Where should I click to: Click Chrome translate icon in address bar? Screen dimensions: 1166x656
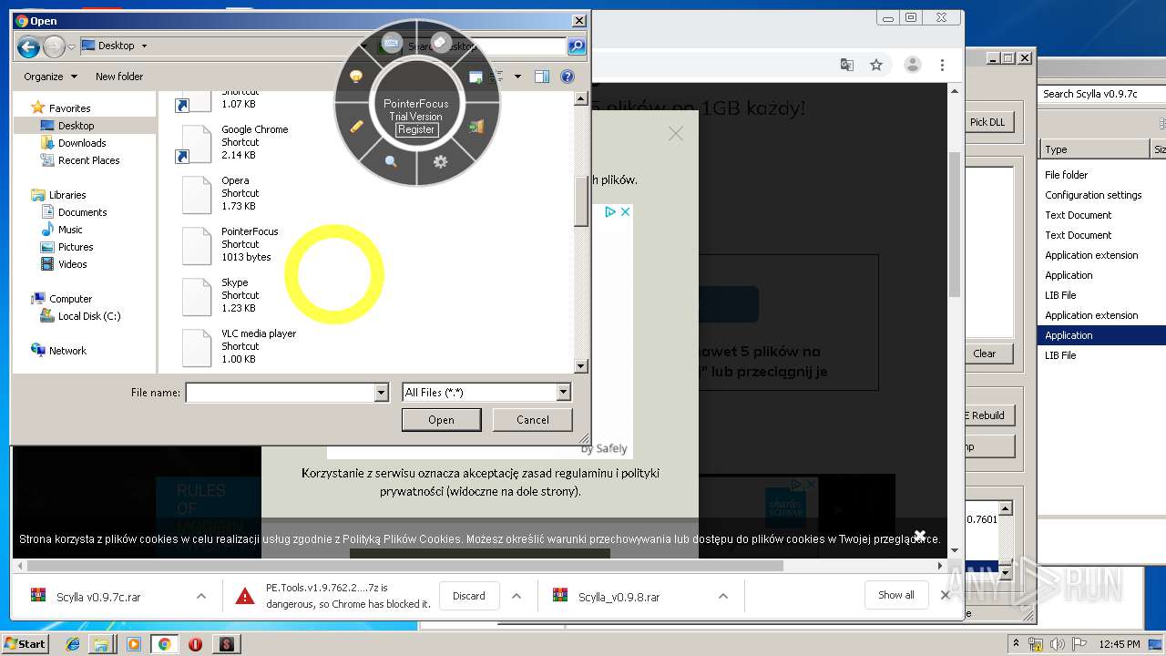[x=847, y=65]
